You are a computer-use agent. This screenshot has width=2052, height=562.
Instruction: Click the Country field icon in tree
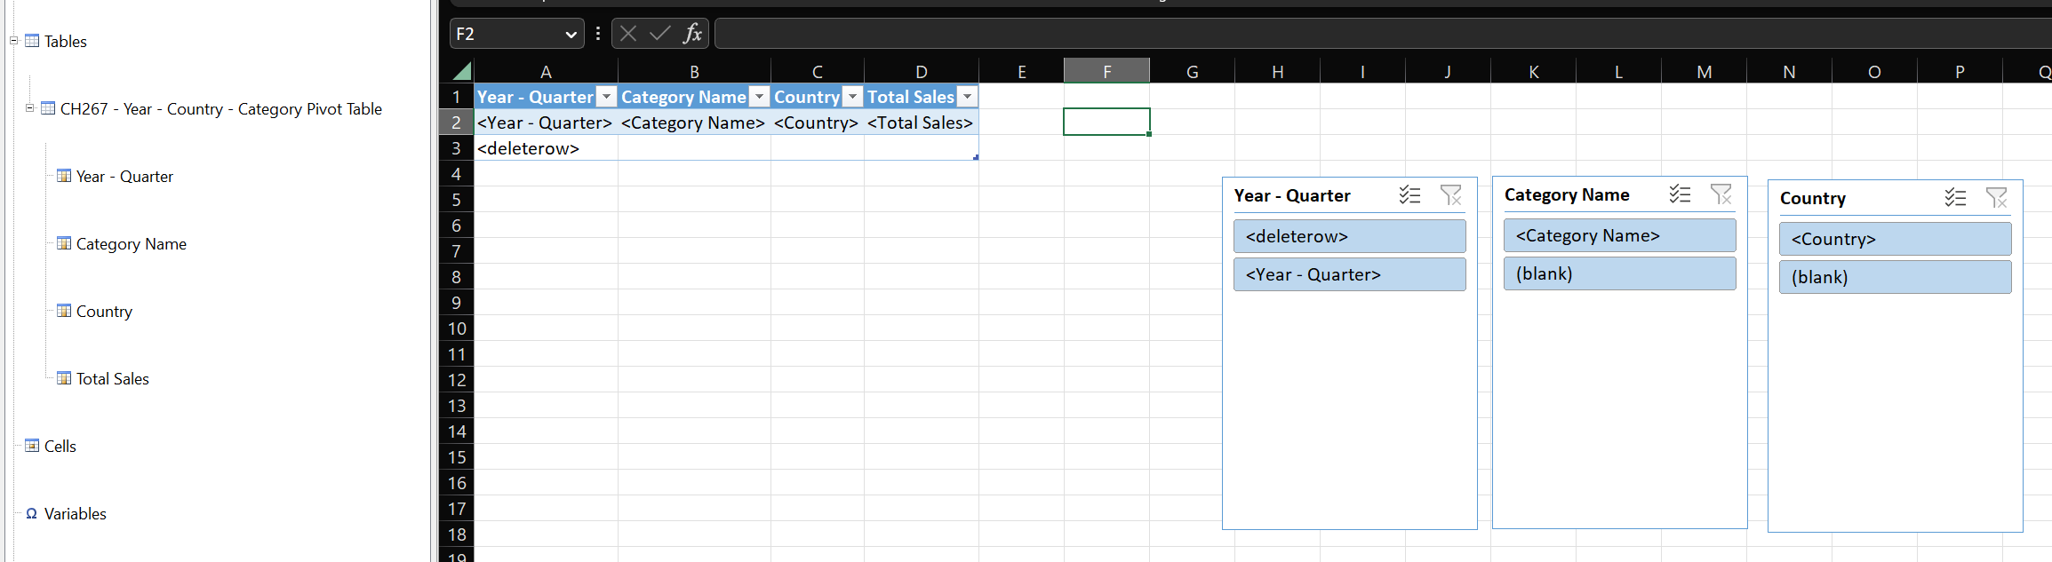pos(64,311)
